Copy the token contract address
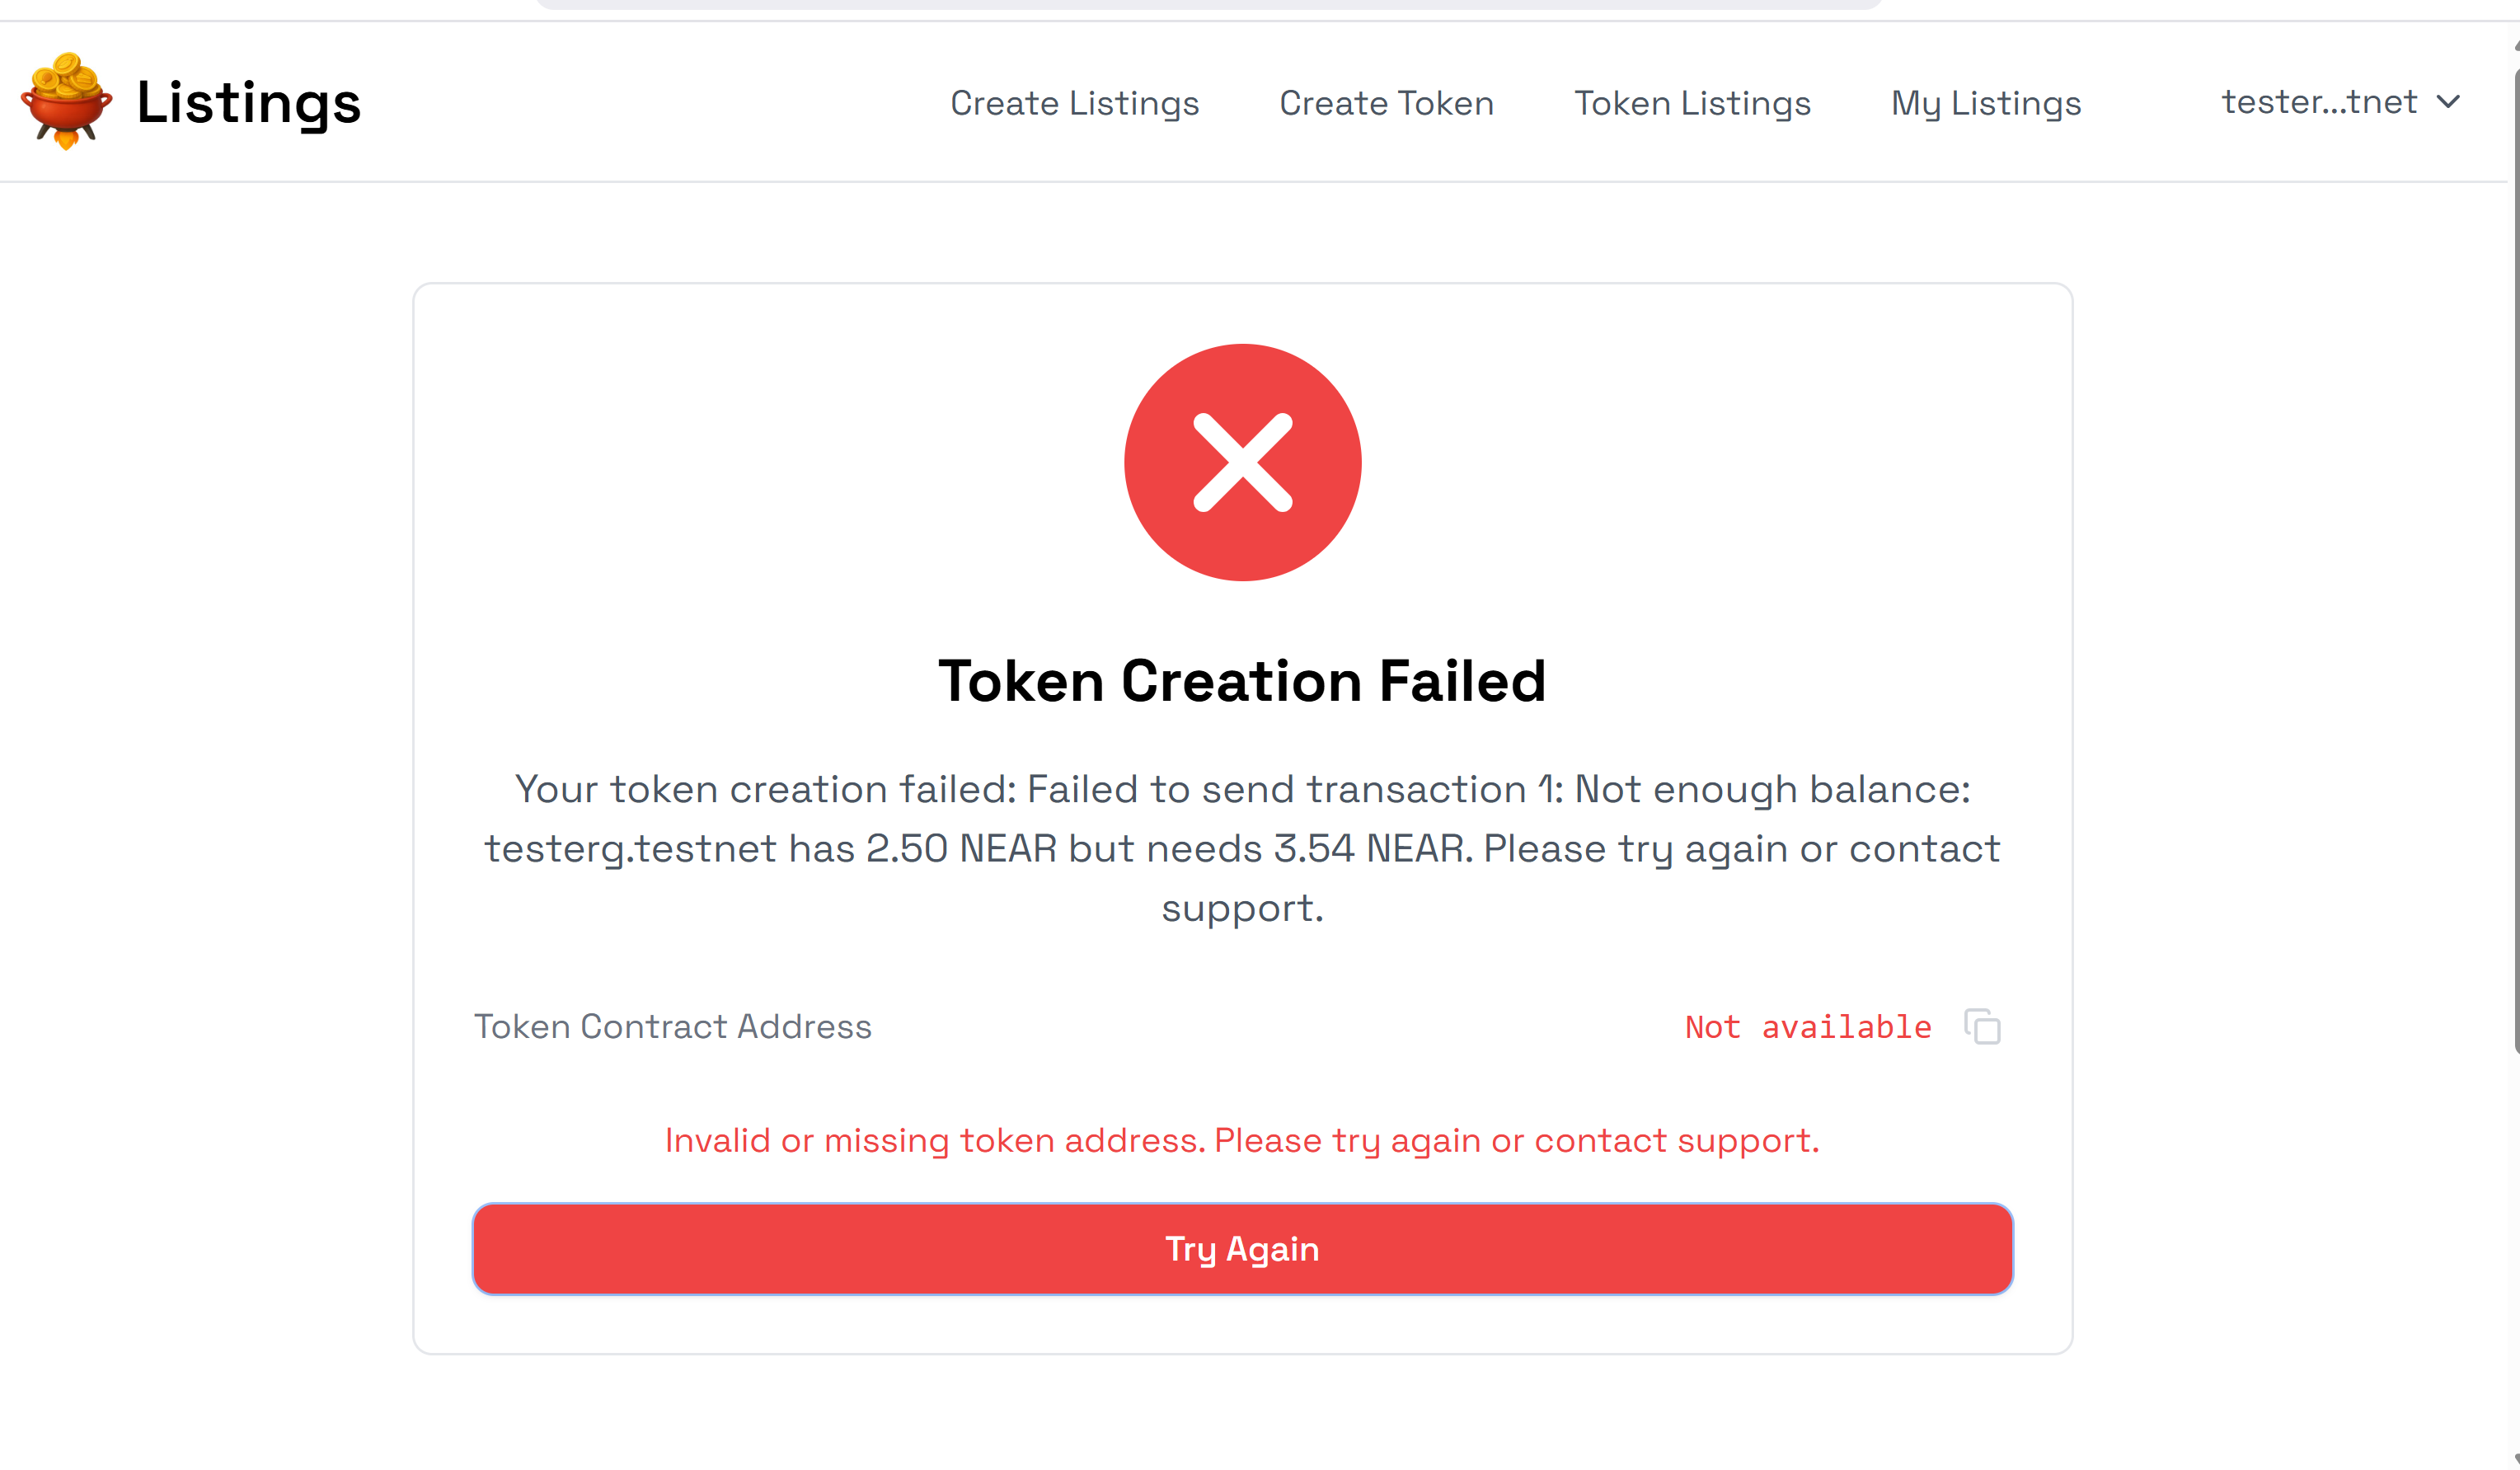2520x1470 pixels. [x=1982, y=1027]
